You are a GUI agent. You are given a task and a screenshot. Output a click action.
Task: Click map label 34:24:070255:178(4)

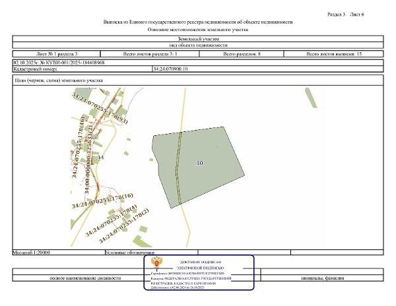coord(111,220)
